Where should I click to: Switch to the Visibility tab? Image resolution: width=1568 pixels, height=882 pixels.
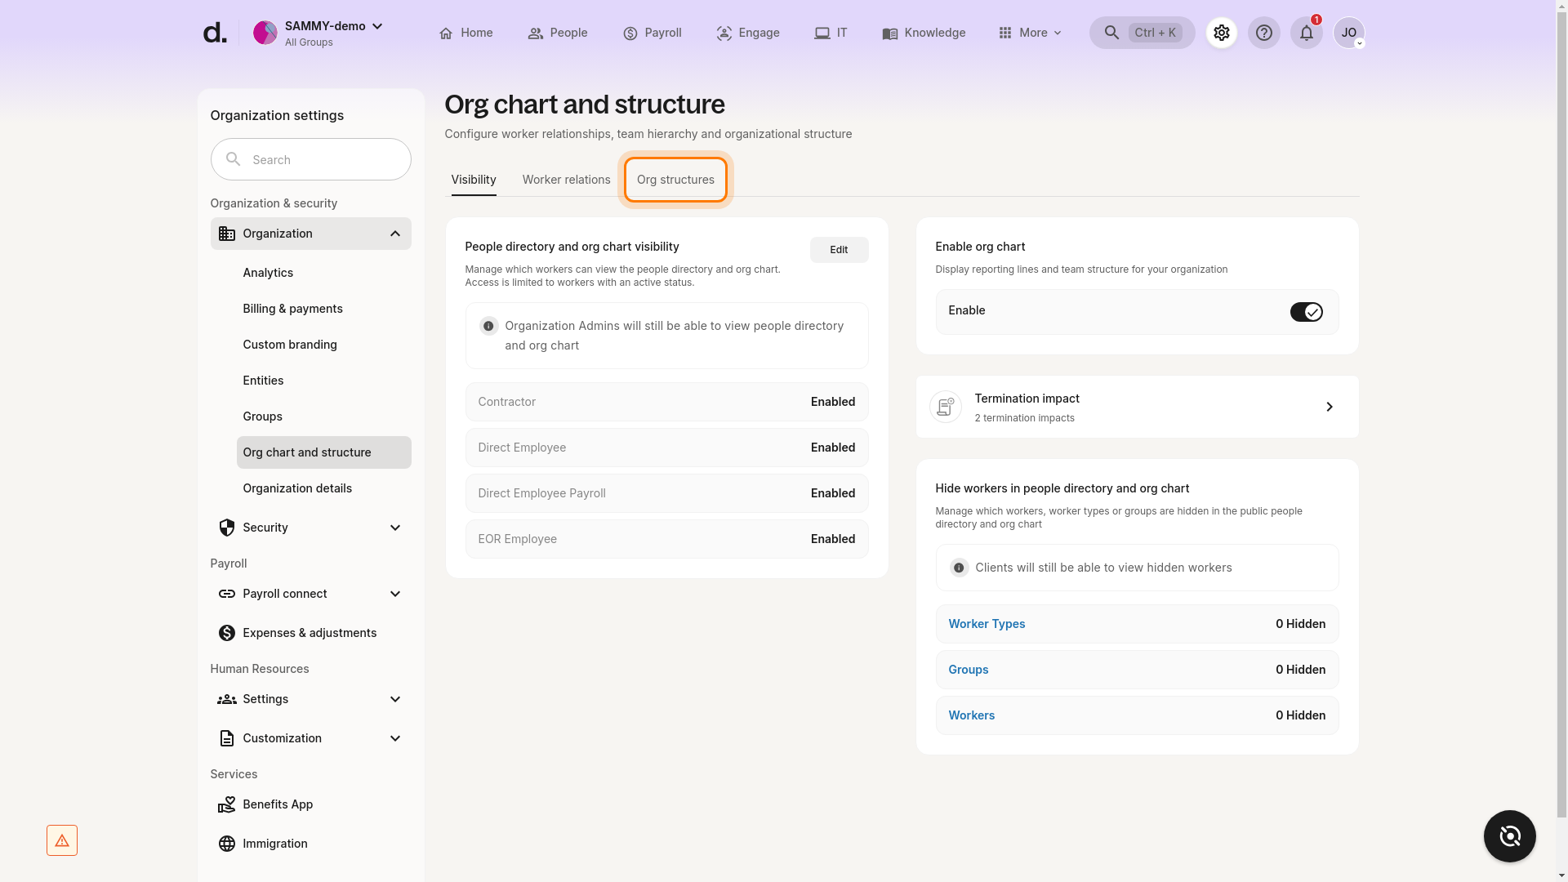pos(474,180)
